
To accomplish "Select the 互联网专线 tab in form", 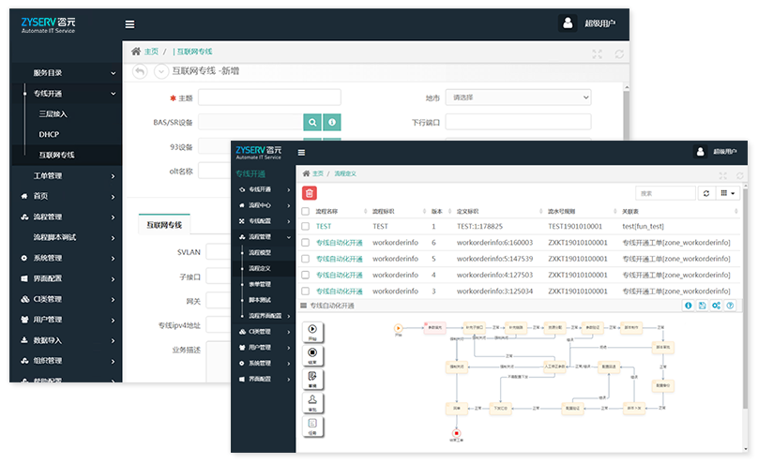I will coord(165,225).
